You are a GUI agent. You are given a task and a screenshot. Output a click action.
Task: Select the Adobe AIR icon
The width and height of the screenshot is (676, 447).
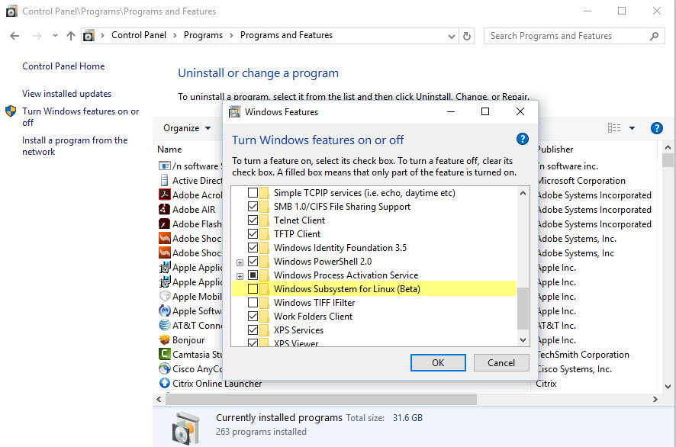[164, 209]
